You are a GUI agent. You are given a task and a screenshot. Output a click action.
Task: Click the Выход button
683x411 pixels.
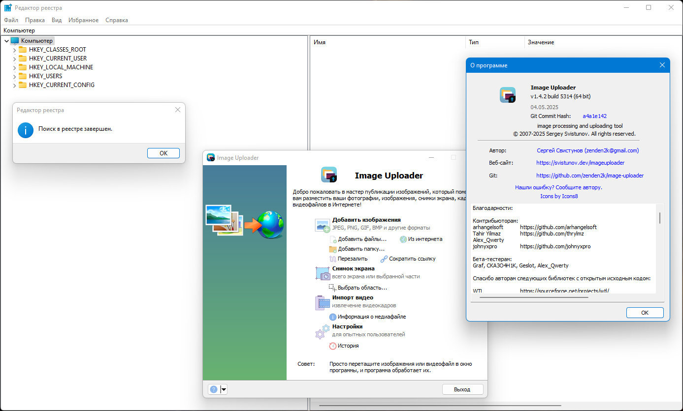click(x=462, y=389)
